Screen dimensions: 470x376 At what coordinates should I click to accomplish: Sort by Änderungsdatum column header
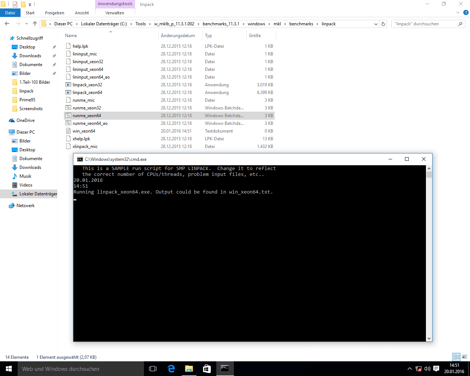tap(180, 36)
